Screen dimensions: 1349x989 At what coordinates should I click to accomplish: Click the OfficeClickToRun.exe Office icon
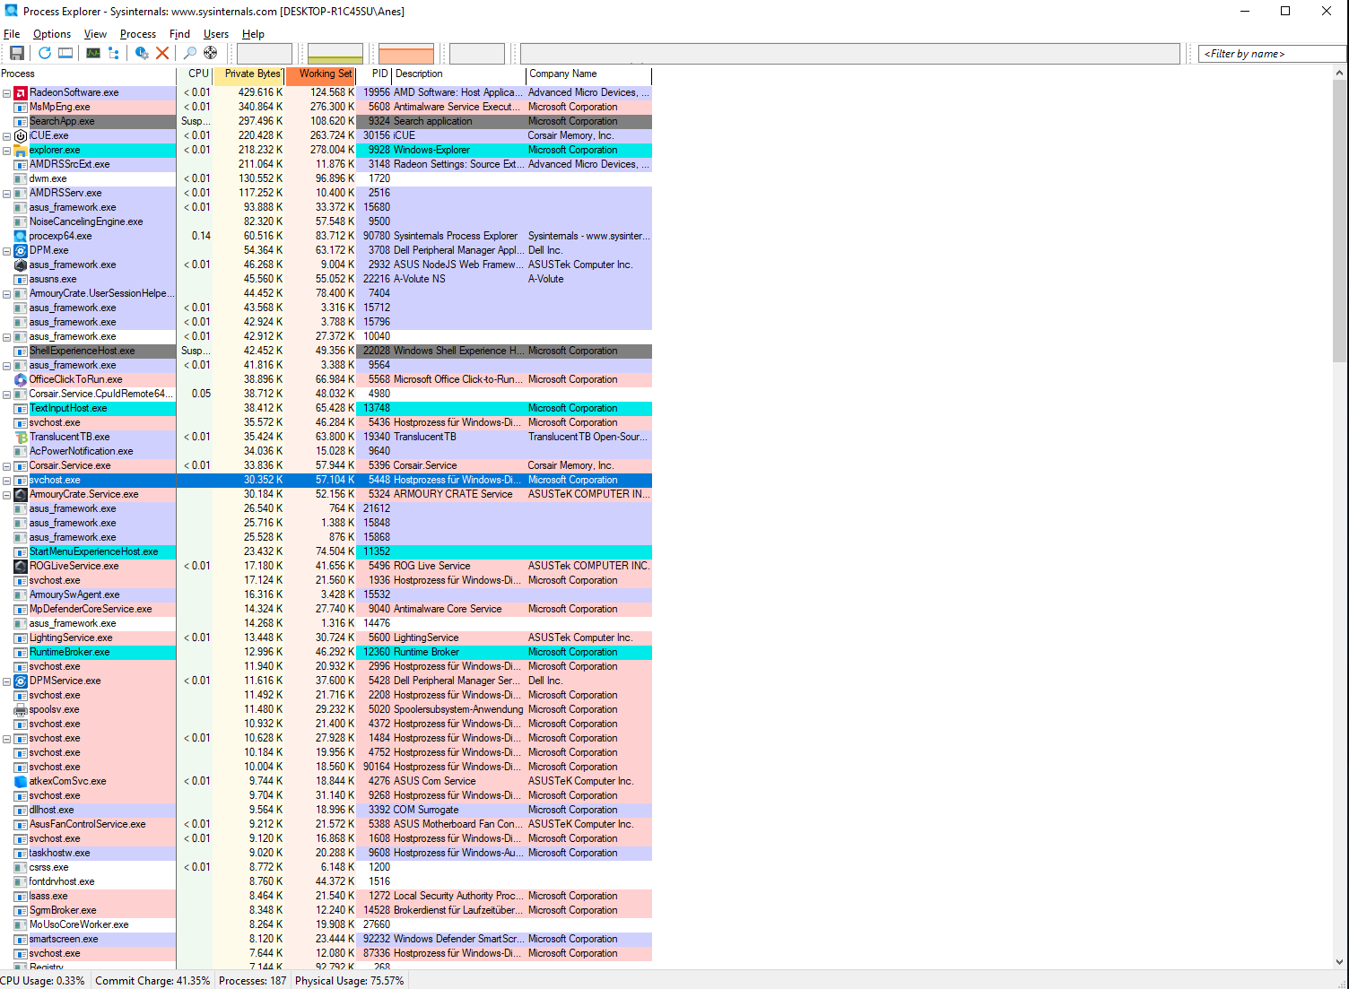21,379
